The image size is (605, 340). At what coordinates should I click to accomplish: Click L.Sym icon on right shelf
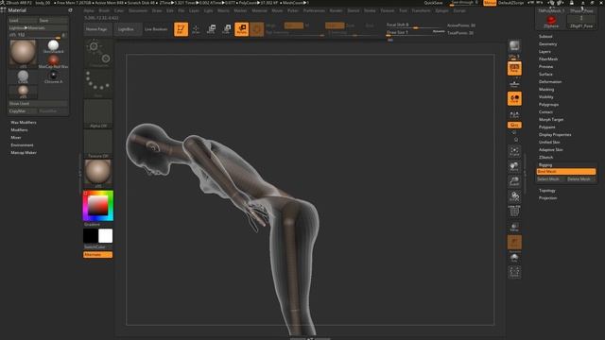514,114
